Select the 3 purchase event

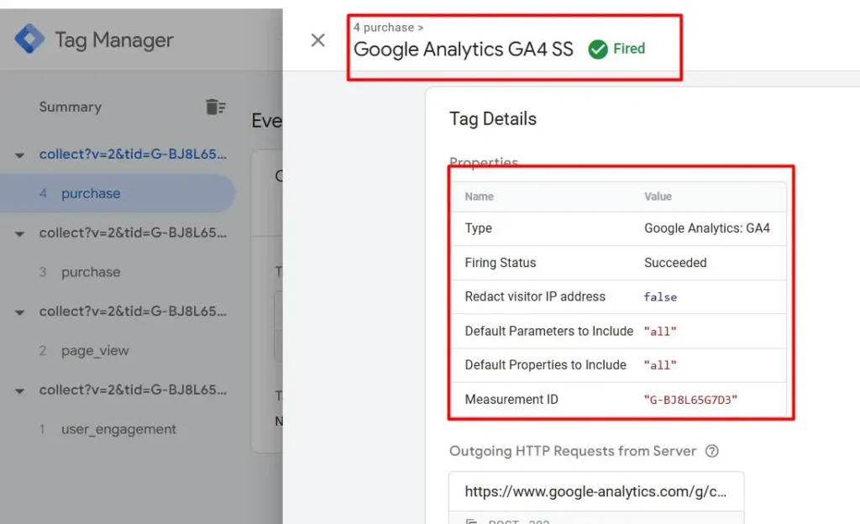tap(91, 272)
